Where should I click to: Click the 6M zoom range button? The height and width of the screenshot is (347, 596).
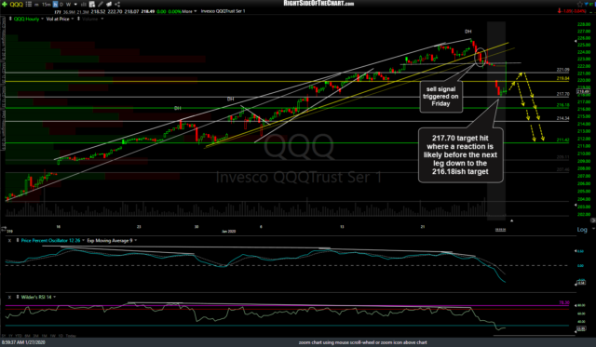27,336
